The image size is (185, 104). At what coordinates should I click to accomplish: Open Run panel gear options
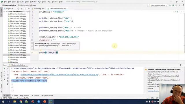(x=180, y=65)
